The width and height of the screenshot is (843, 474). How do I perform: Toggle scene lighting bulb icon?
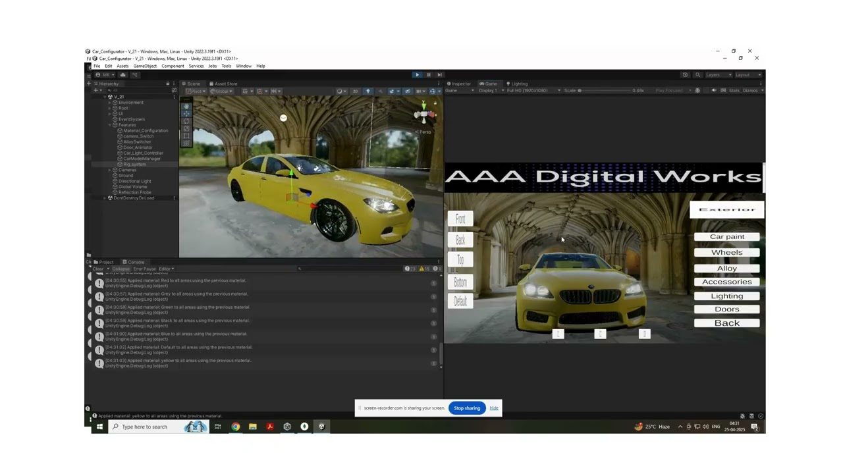tap(367, 91)
